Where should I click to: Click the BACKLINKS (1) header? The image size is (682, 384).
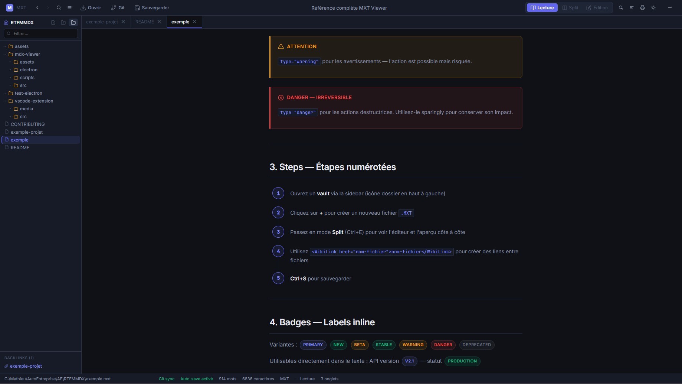coord(19,358)
